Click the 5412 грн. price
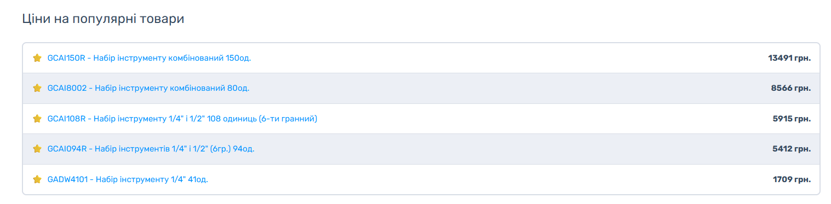 pyautogui.click(x=792, y=149)
